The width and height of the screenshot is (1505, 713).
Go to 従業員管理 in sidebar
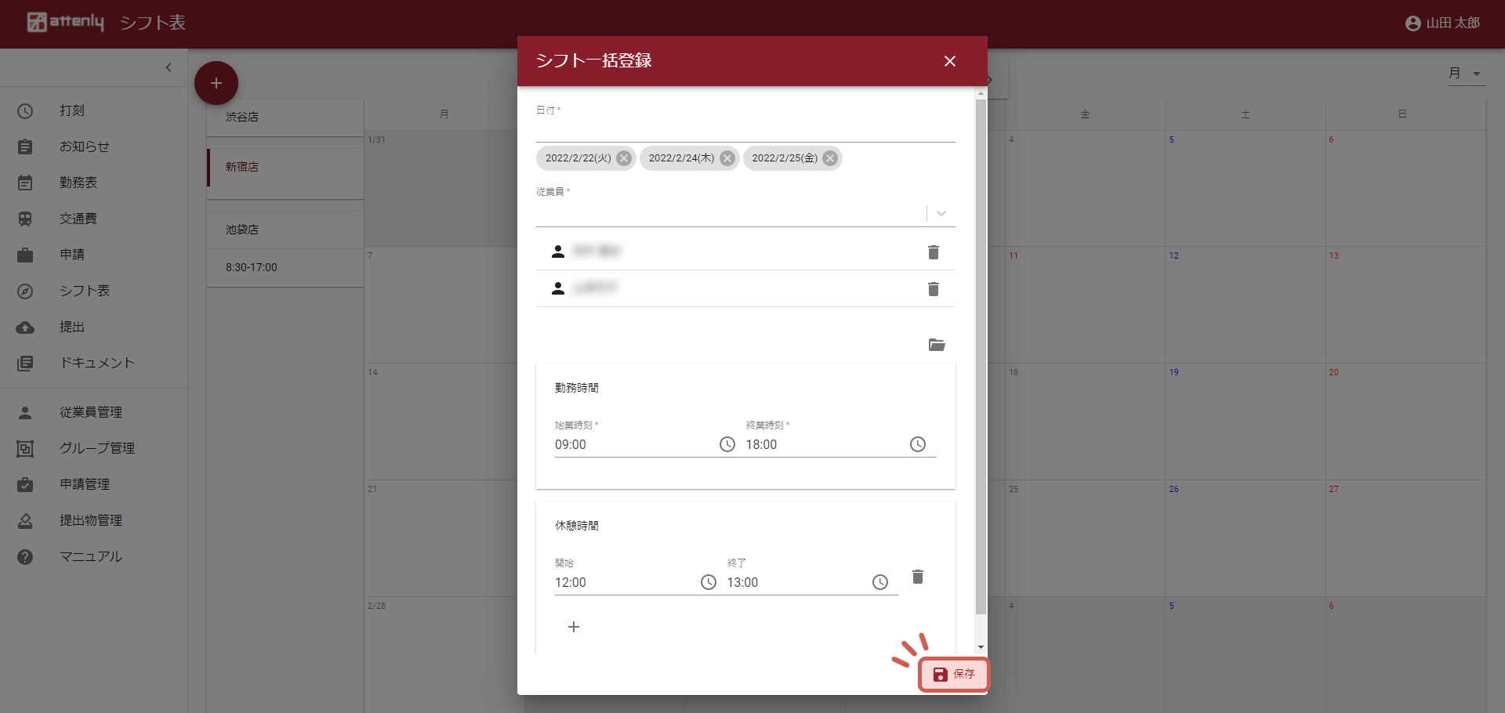90,412
